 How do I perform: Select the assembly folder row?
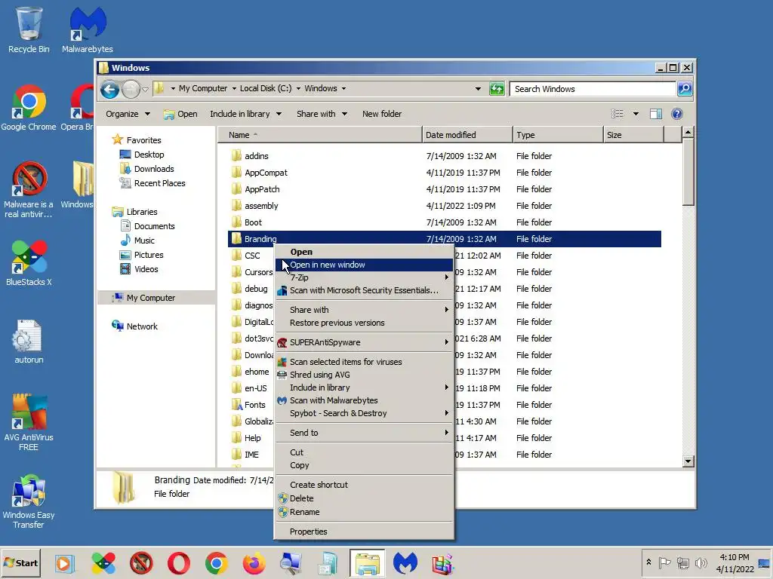(x=444, y=206)
